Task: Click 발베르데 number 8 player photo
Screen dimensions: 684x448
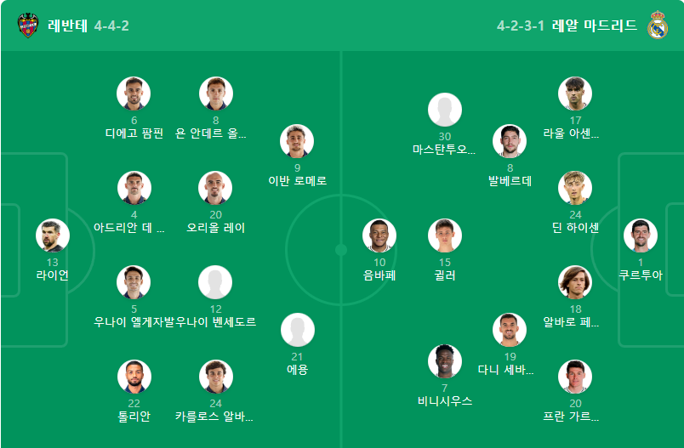Action: pos(510,141)
